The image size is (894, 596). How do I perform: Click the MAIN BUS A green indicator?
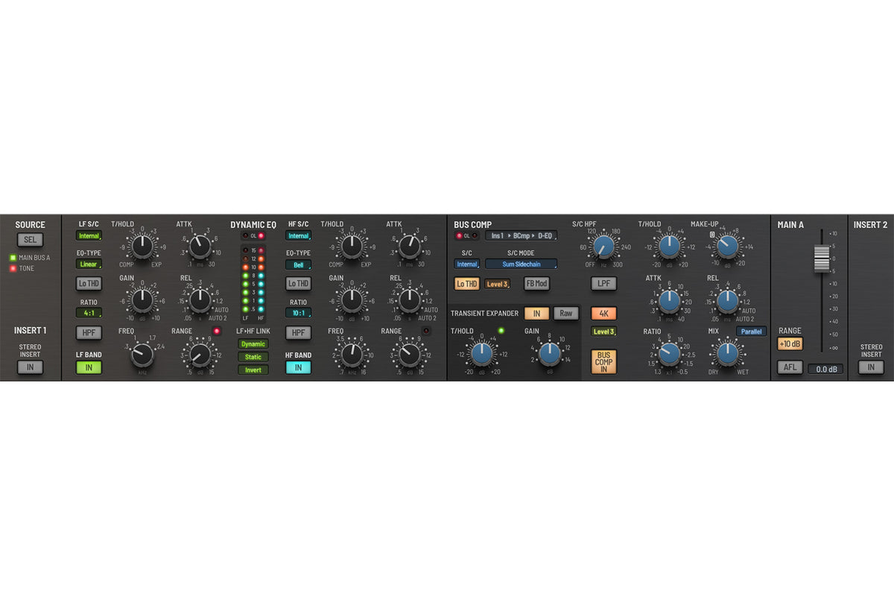[x=13, y=258]
